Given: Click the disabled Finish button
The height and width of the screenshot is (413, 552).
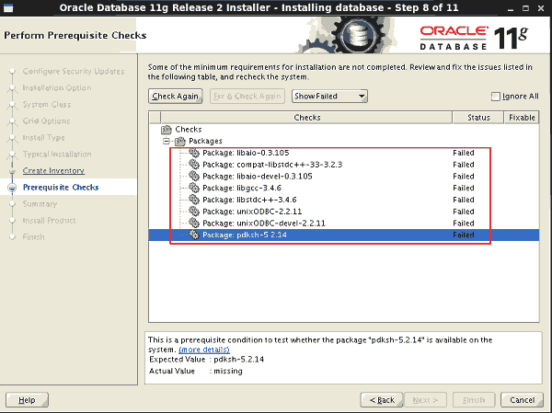Looking at the screenshot, I should (474, 400).
